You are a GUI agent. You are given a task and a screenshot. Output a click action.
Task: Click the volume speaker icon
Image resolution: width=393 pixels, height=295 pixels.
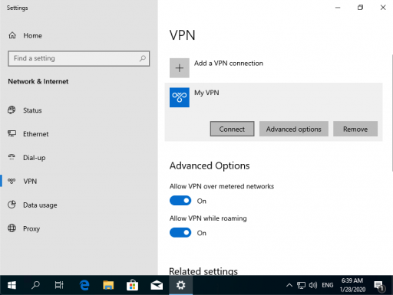(x=312, y=285)
